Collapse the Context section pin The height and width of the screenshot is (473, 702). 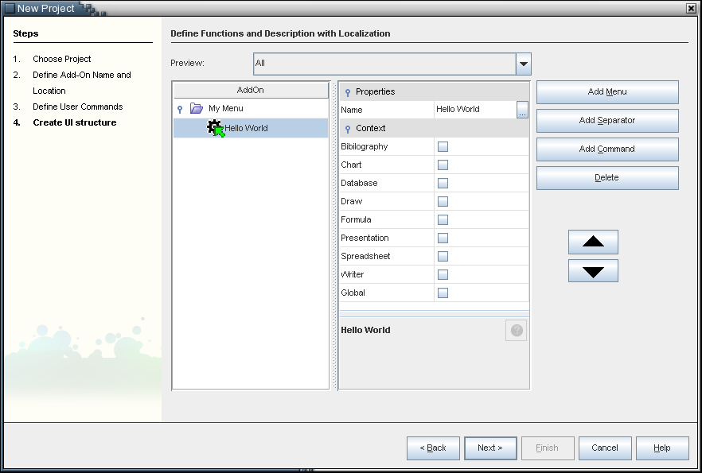coord(348,129)
